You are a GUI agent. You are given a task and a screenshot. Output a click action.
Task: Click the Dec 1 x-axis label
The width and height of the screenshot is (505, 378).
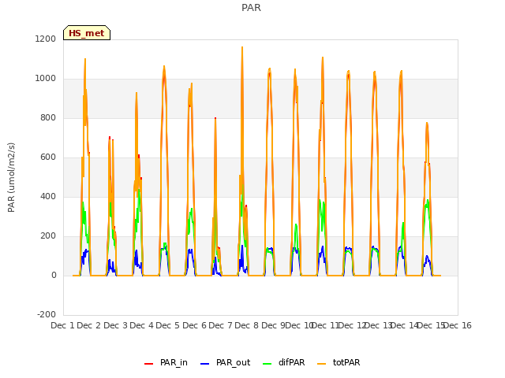[62, 325]
